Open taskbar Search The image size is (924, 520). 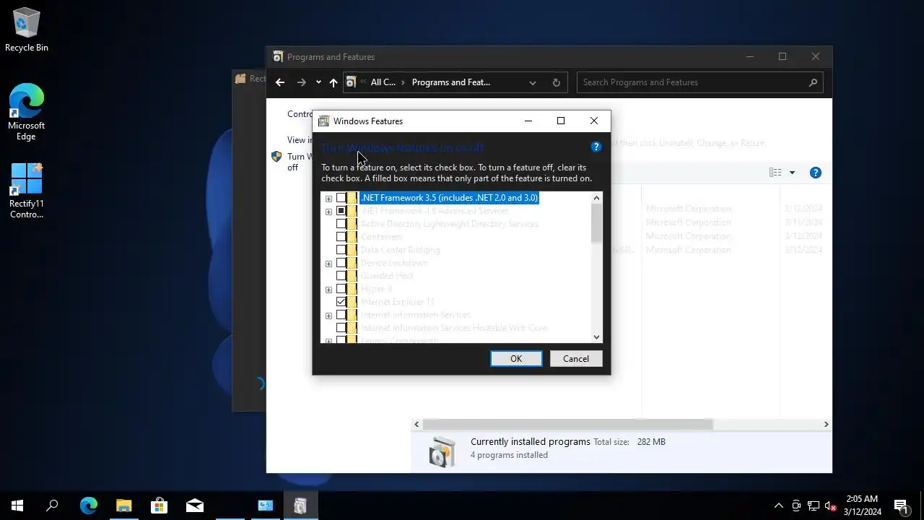coord(52,506)
